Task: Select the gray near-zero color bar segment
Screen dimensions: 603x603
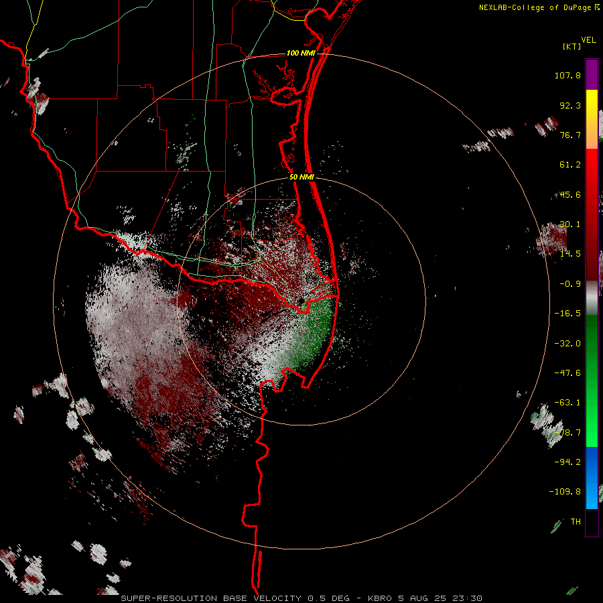Action: (592, 297)
